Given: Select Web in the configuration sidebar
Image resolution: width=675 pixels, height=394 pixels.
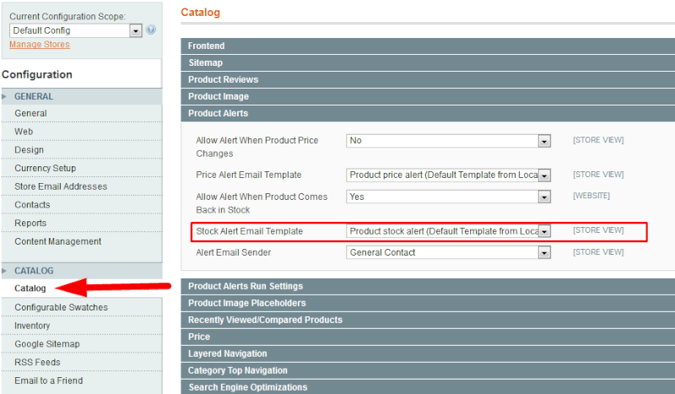Looking at the screenshot, I should [24, 132].
